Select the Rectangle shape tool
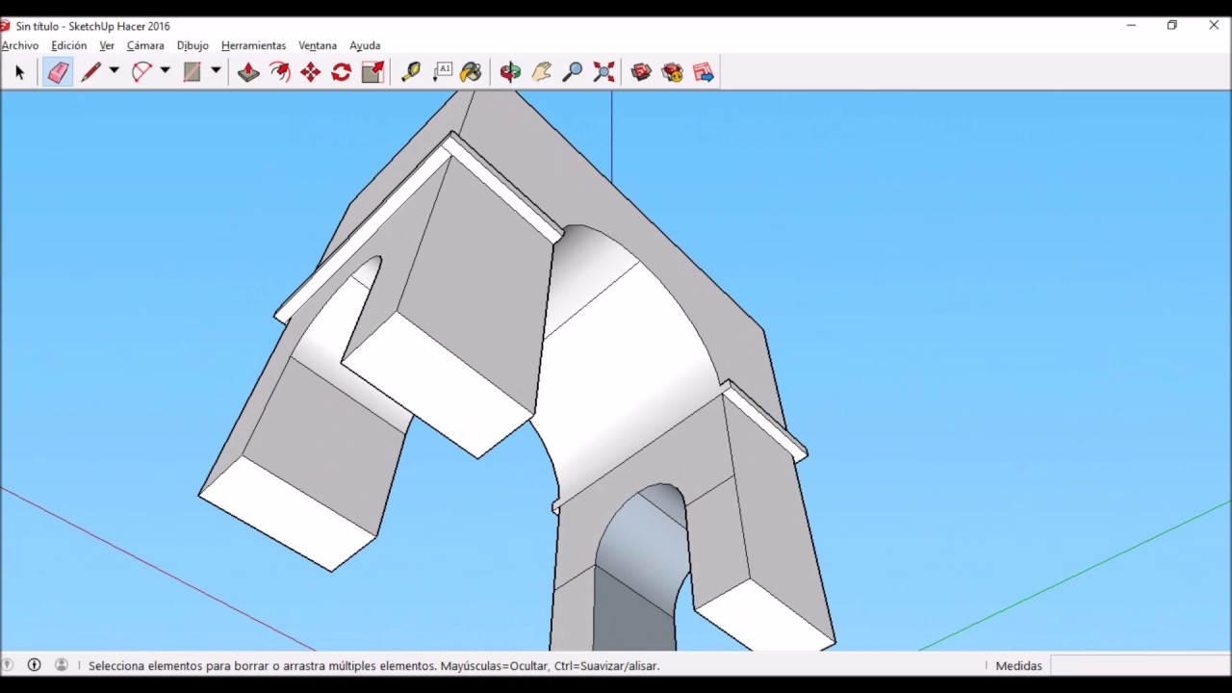 pos(192,72)
